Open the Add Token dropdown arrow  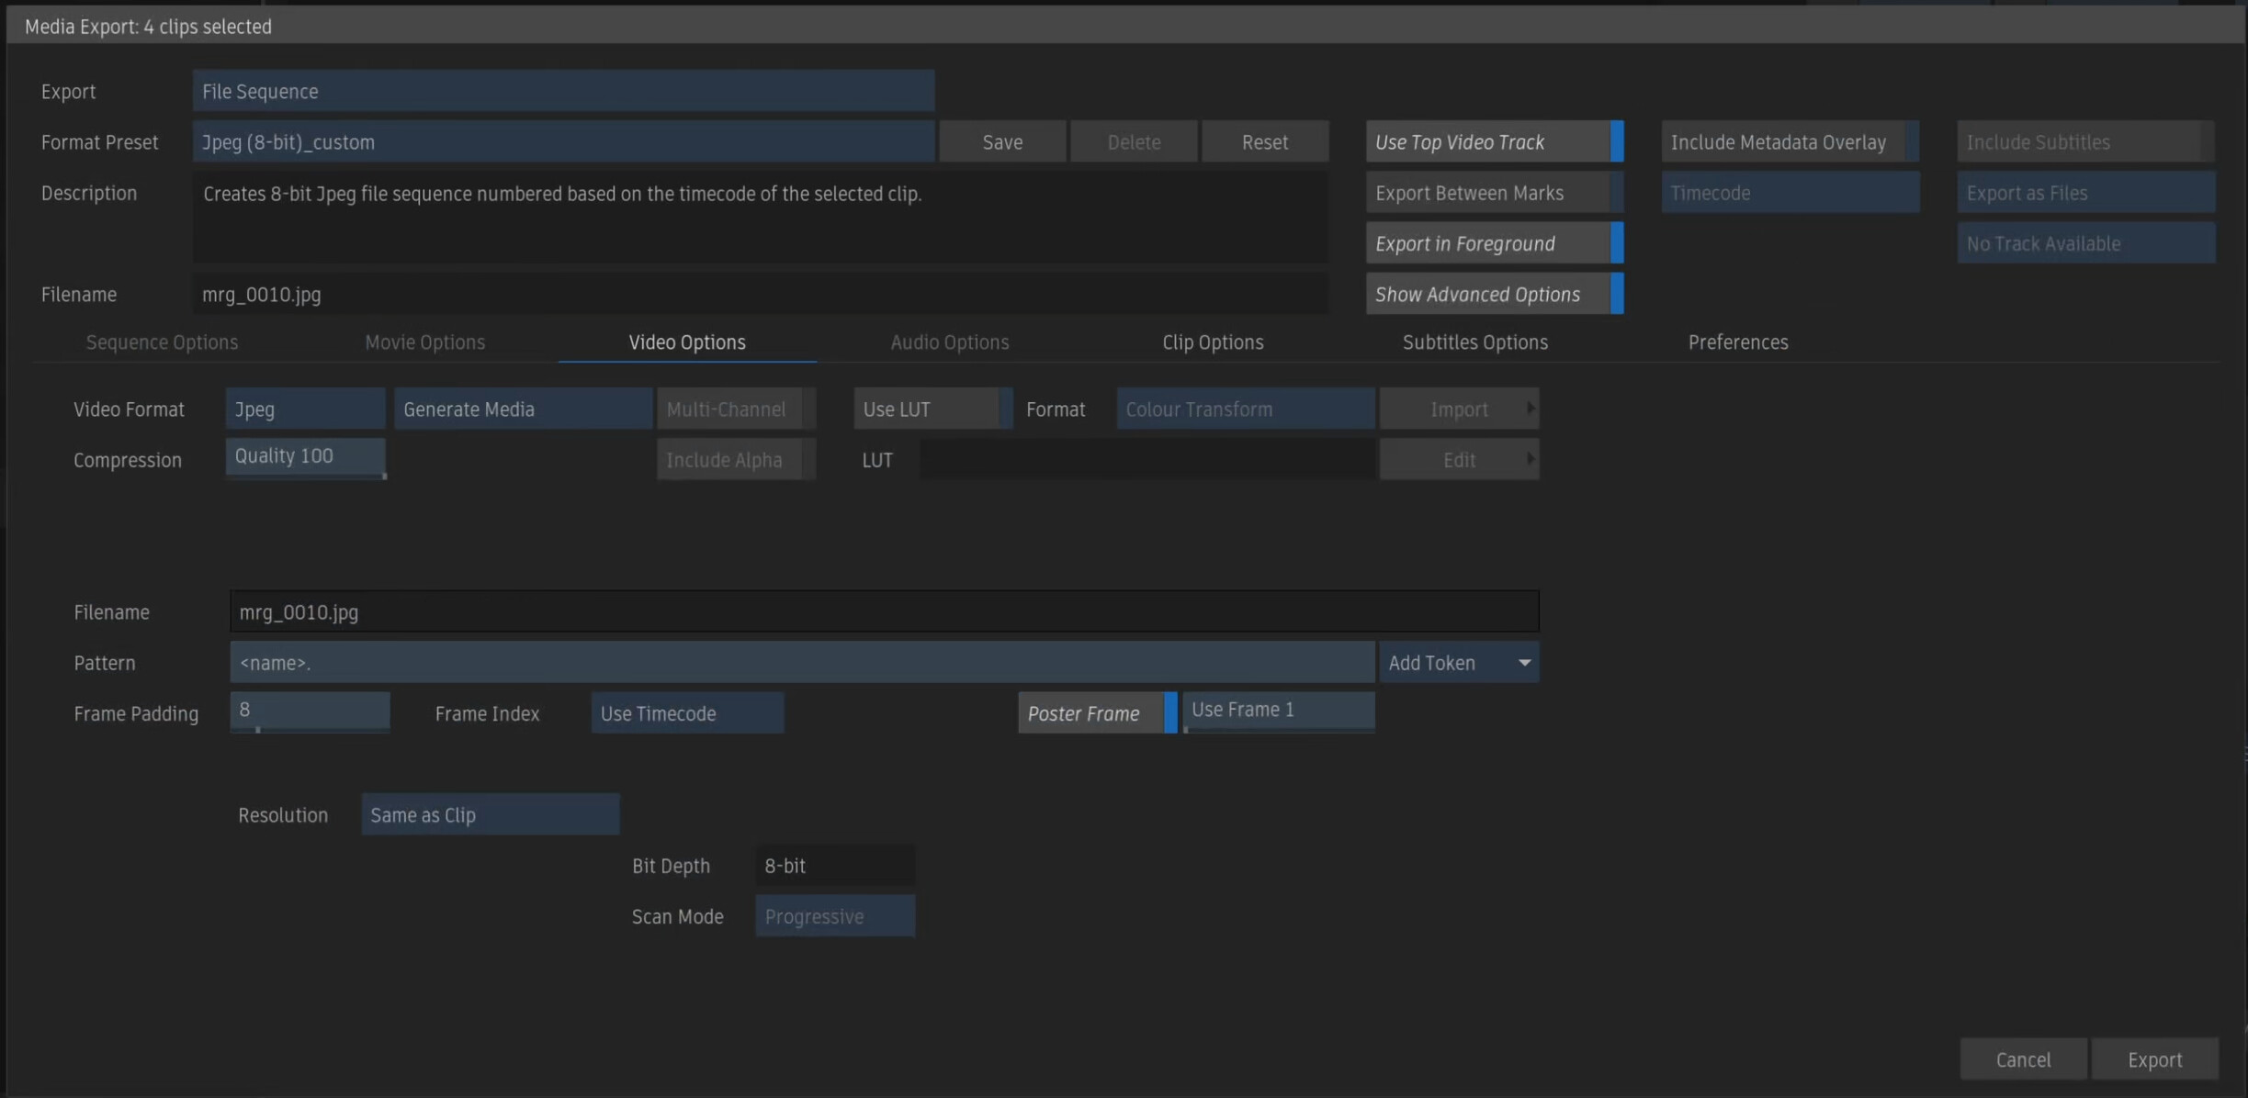[1524, 663]
